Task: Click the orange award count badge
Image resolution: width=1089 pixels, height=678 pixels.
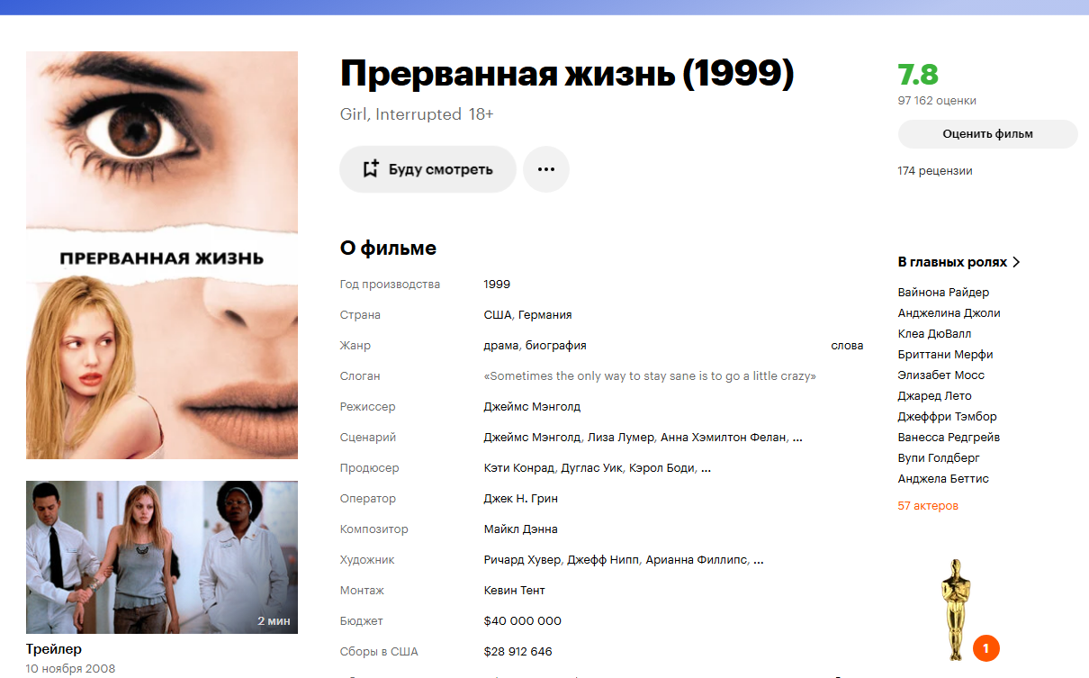Action: click(x=985, y=647)
